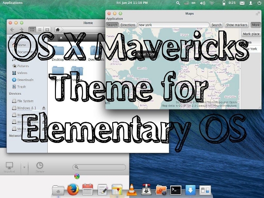Open the Installed view in Software Center
This screenshot has height=198, width=264.
pos(9,167)
